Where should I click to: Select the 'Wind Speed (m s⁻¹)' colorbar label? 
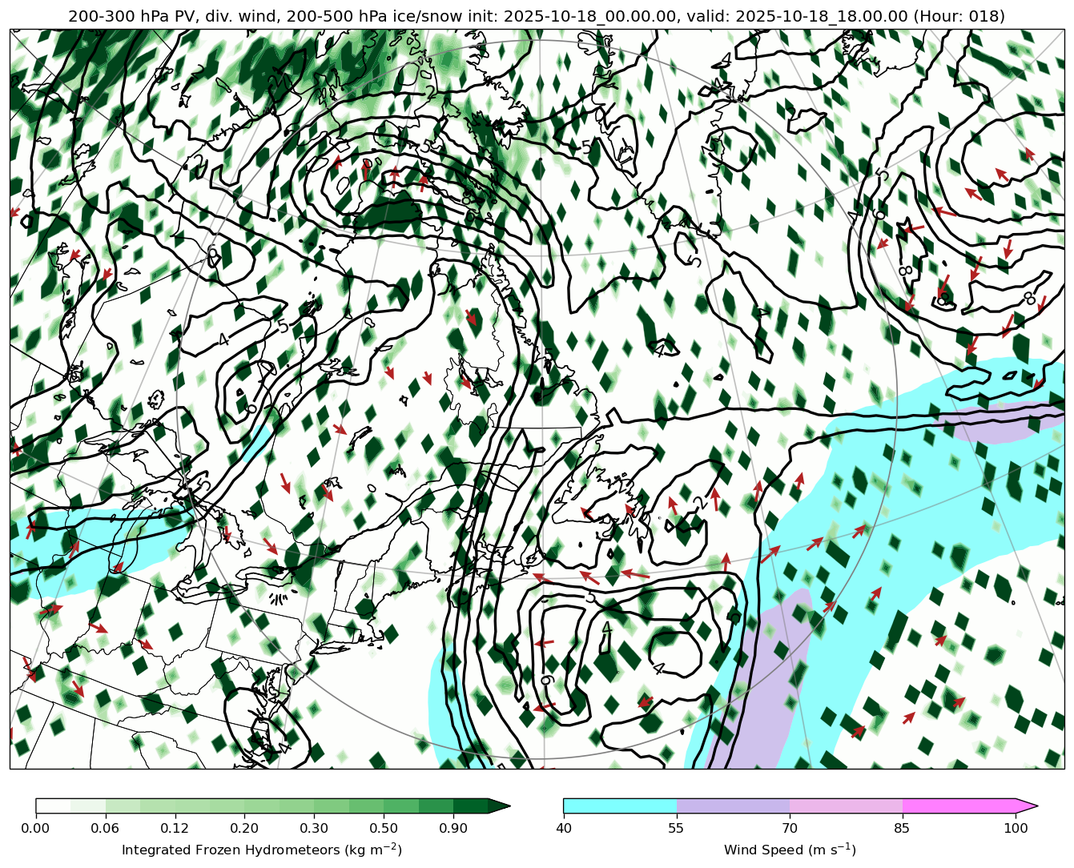pos(790,850)
